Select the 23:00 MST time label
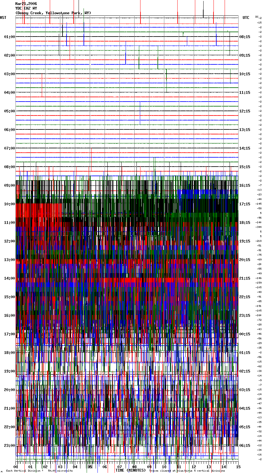The image size is (263, 475). tap(10, 446)
